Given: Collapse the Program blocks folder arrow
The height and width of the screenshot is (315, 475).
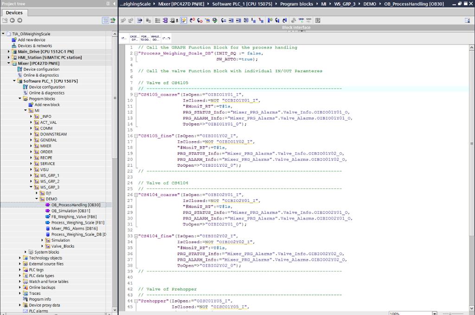Looking at the screenshot, I should pyautogui.click(x=20, y=99).
